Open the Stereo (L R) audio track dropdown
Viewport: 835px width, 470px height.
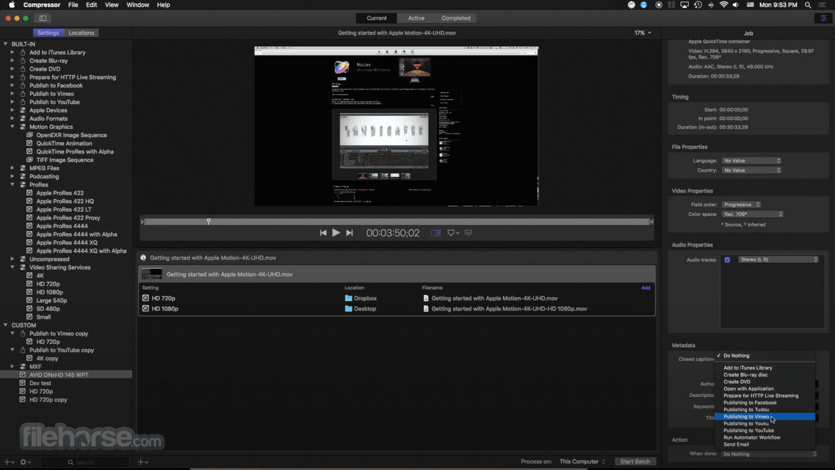(x=778, y=260)
